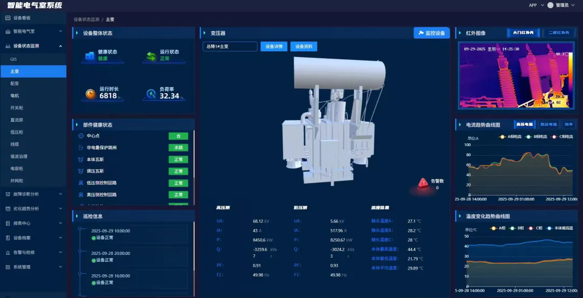The width and height of the screenshot is (583, 298).
Task: Click the 中心点 component icon
Action: click(81, 136)
